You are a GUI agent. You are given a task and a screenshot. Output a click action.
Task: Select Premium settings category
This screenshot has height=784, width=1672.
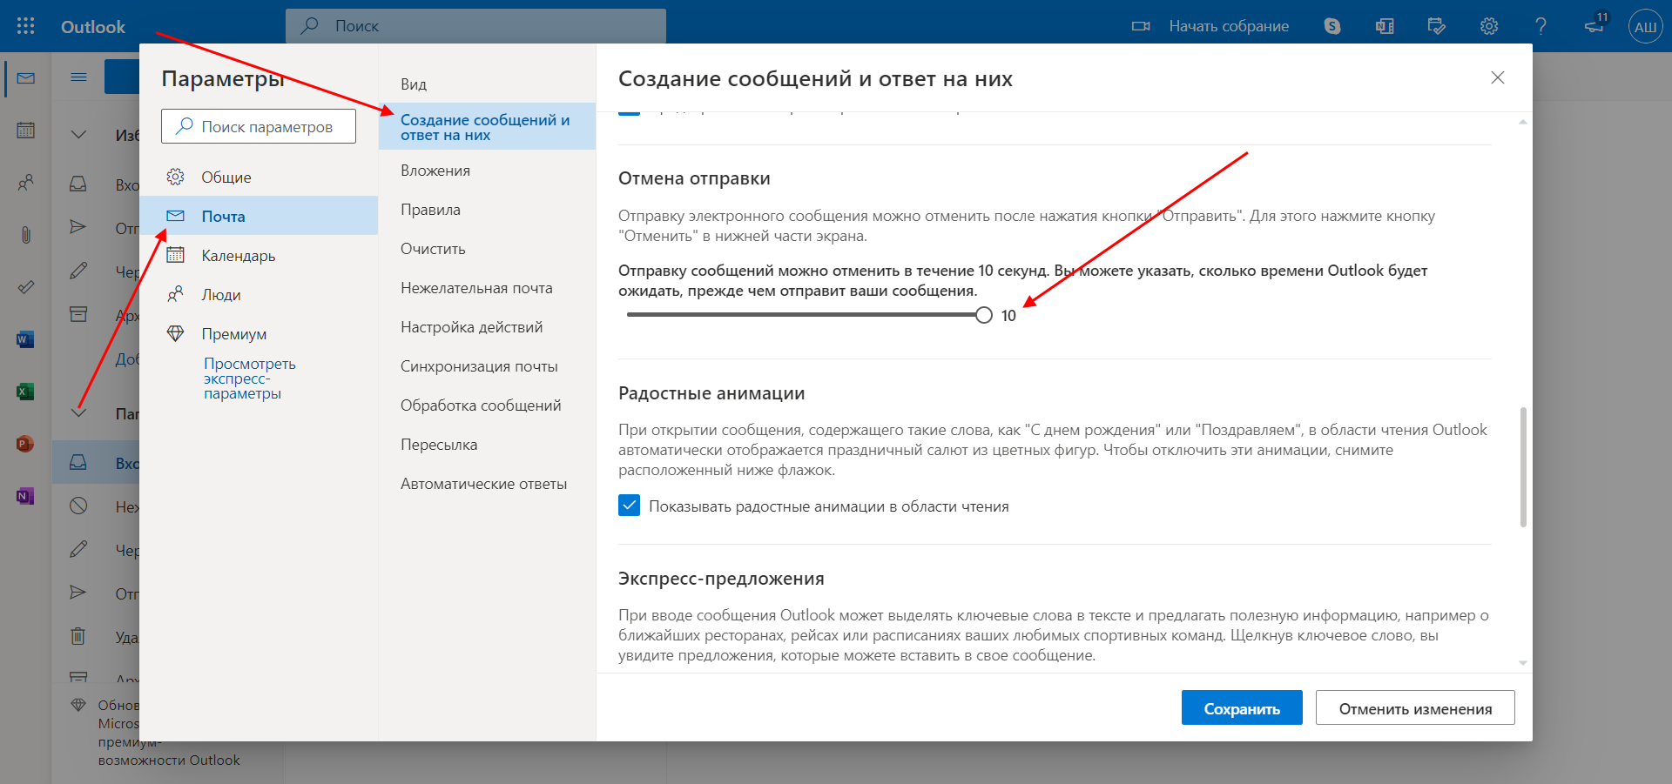coord(259,333)
